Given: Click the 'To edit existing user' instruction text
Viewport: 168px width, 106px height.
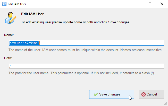Looking at the screenshot, I should 75,22.
